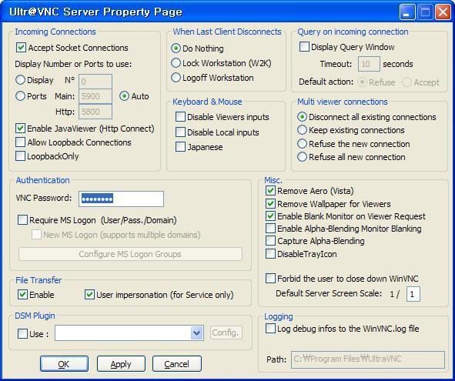
Task: Enable Allow Loopback Connections
Action: [x=20, y=142]
